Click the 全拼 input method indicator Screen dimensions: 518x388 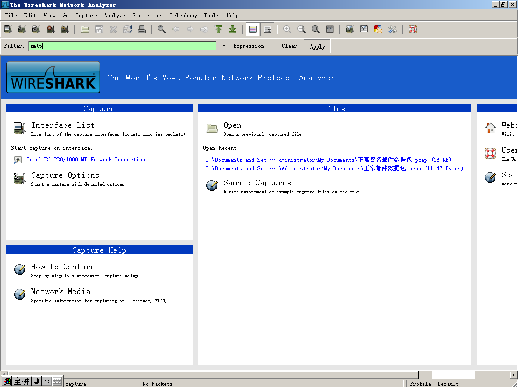22,382
